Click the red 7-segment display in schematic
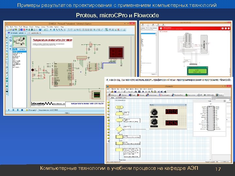Image resolution: width=235 pixels, height=176 pixels. [x=116, y=53]
